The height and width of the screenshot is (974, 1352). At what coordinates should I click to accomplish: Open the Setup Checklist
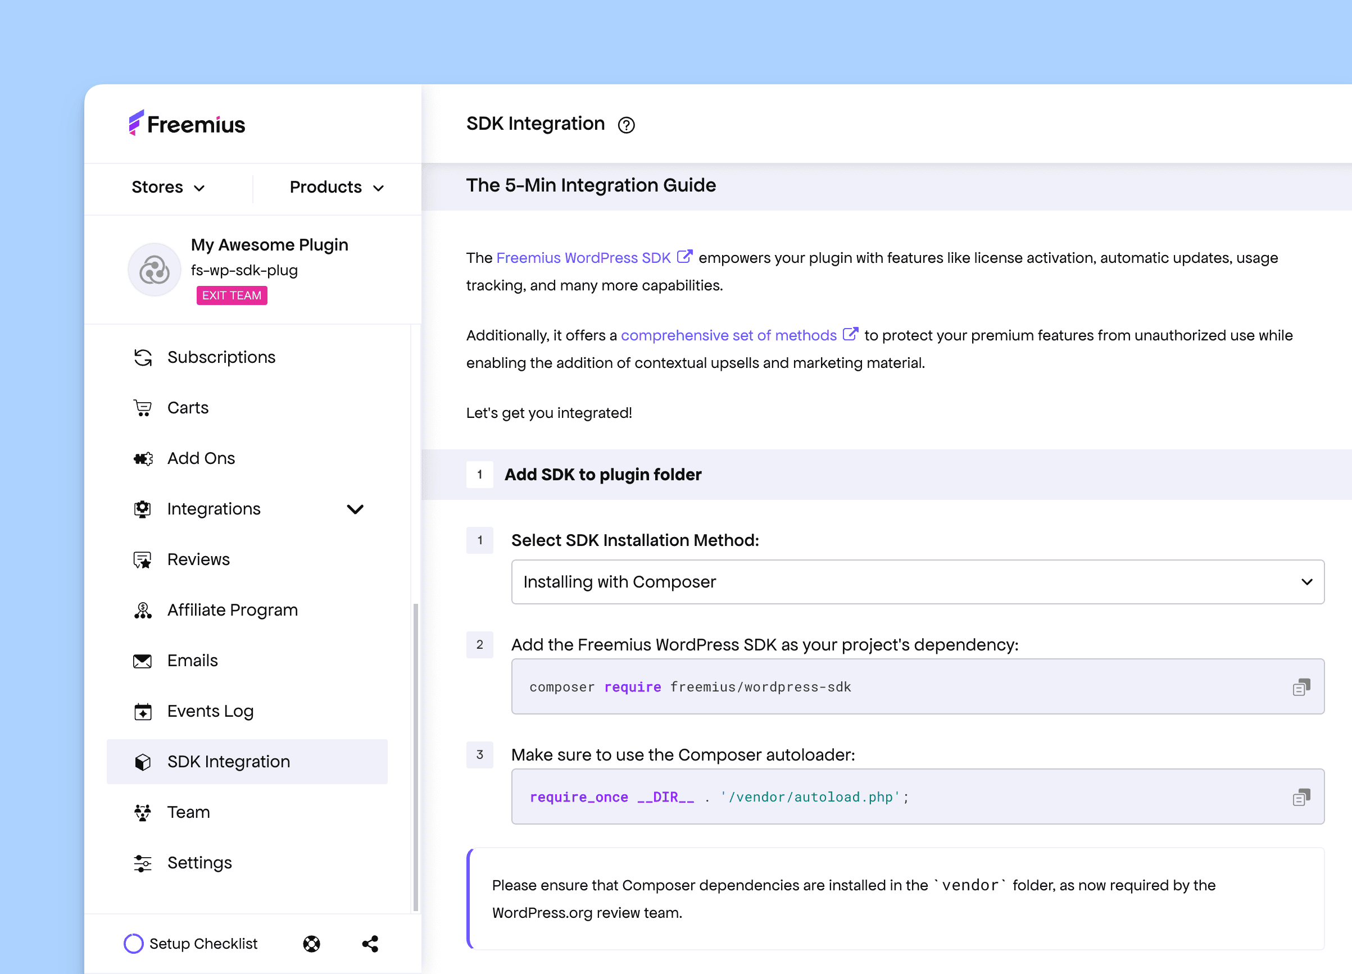(190, 944)
